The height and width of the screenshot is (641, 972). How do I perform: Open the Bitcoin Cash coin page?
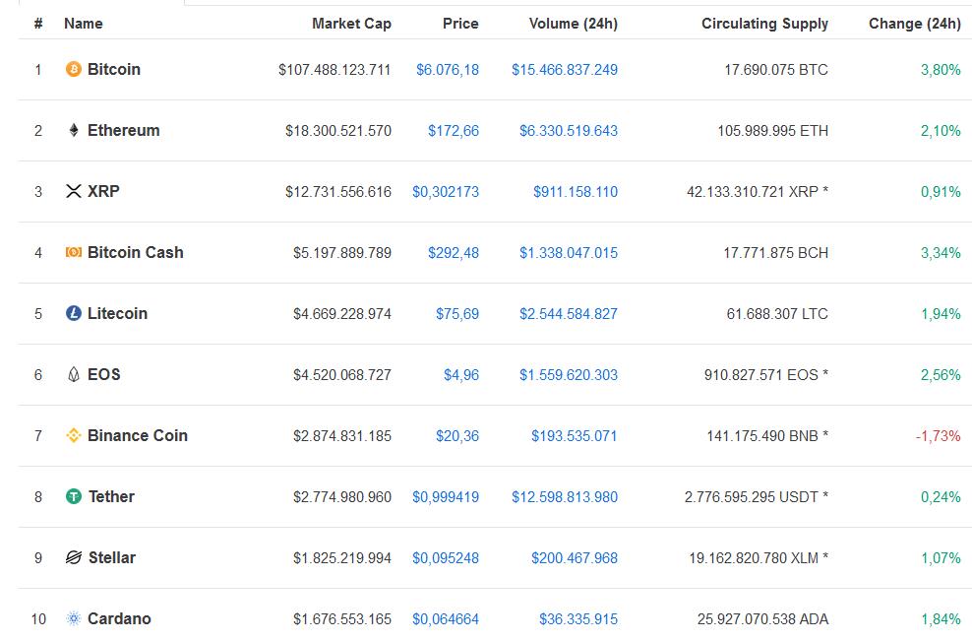(x=135, y=252)
